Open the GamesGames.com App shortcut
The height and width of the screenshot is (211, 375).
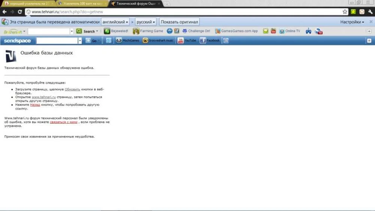pyautogui.click(x=236, y=31)
